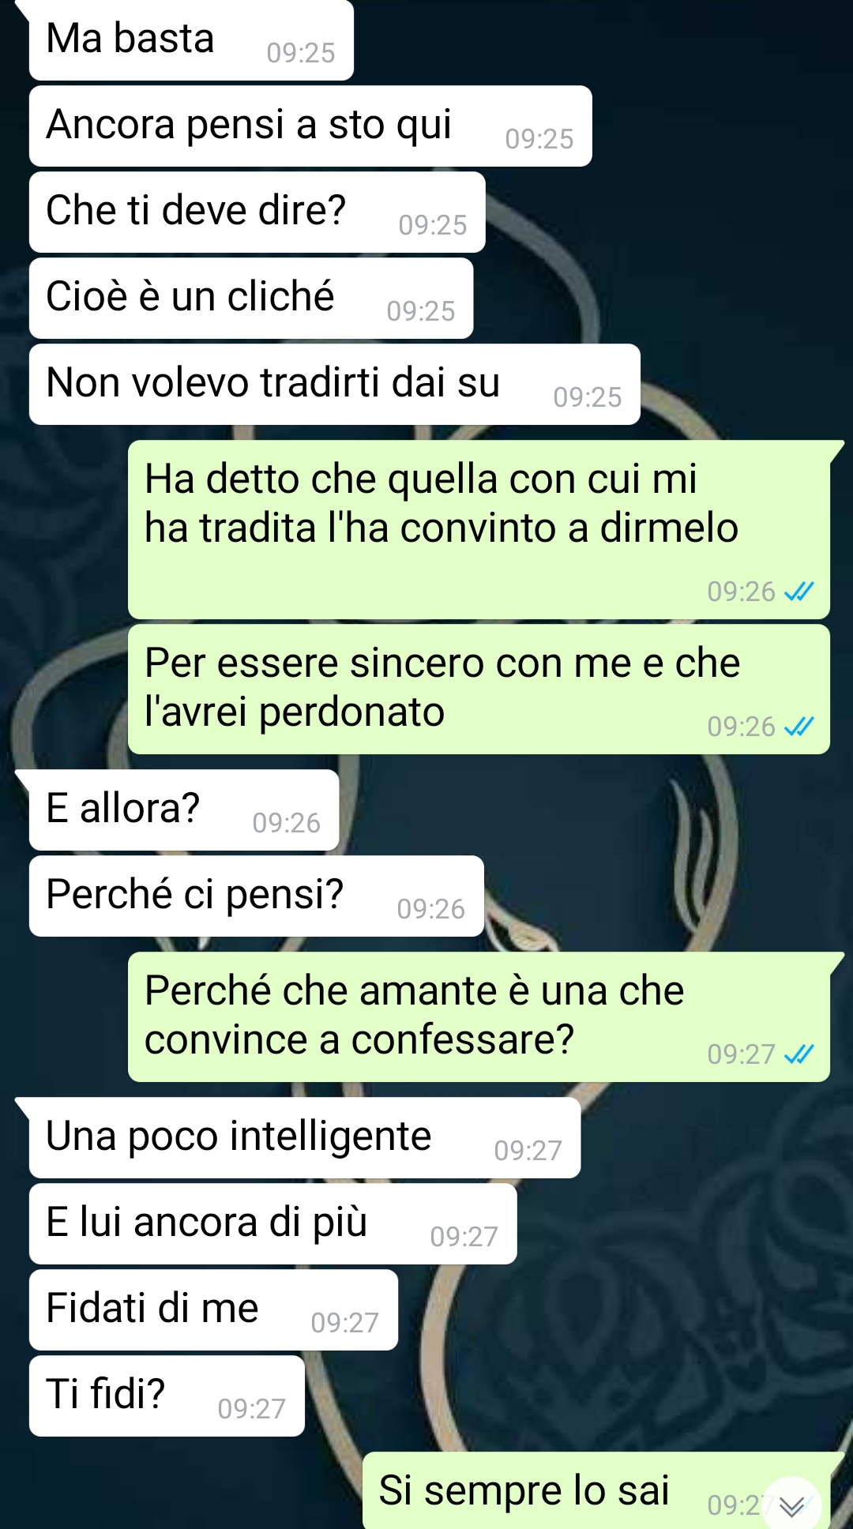Tap the 'E allora?' message bubble
The height and width of the screenshot is (1529, 853).
pos(184,810)
